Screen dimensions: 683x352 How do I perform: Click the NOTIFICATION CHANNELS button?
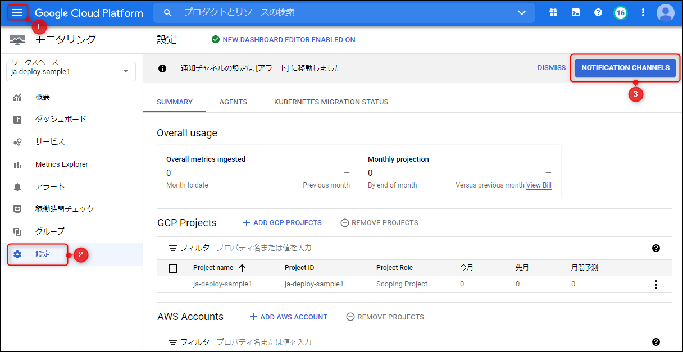pos(625,68)
